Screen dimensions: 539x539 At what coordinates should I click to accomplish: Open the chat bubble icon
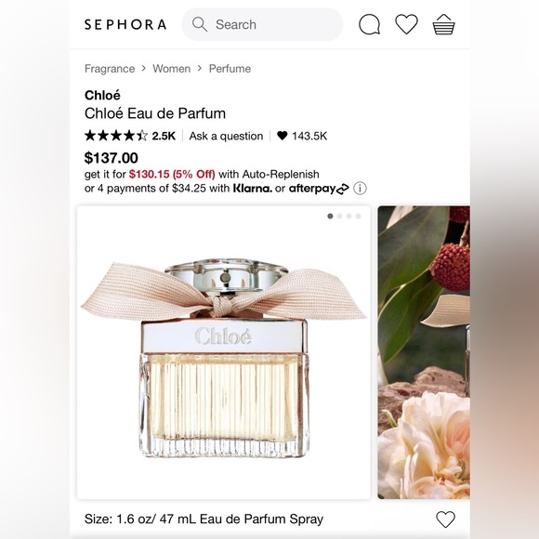click(369, 24)
